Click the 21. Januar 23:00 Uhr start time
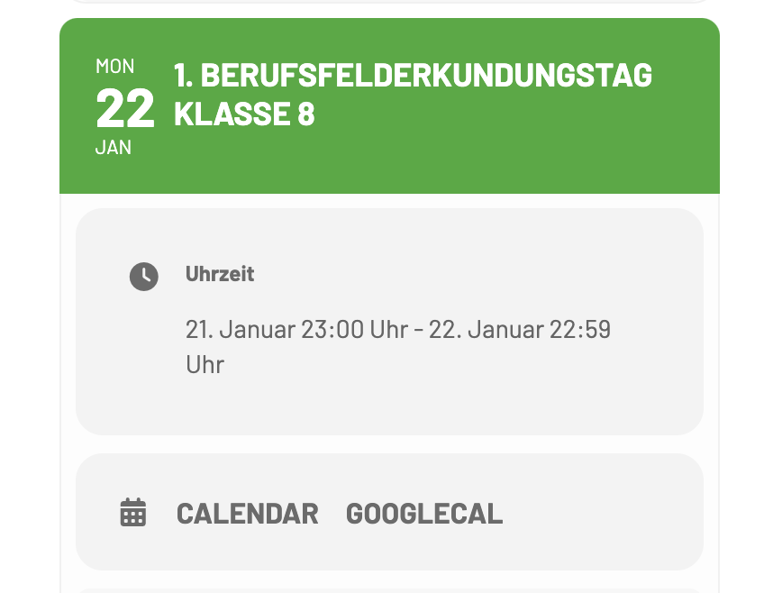Viewport: 773px width, 593px height. [296, 329]
